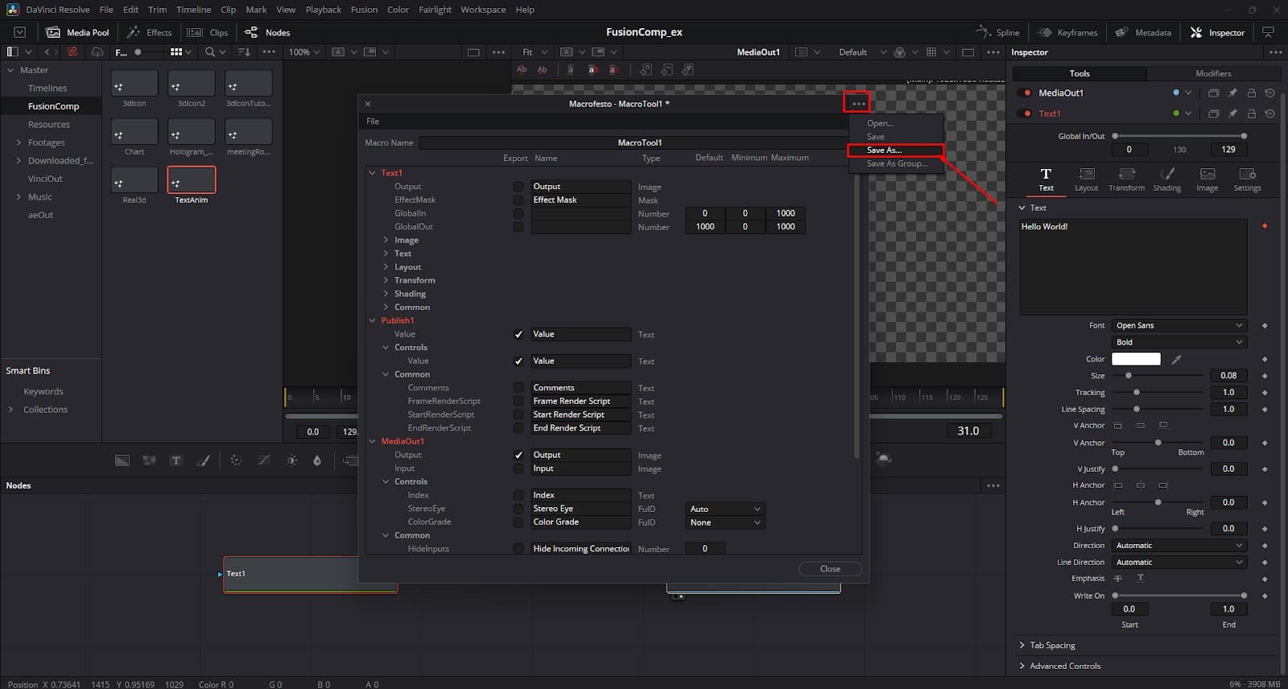This screenshot has height=689, width=1288.
Task: Add a Background node from the toolbar
Action: pos(122,460)
